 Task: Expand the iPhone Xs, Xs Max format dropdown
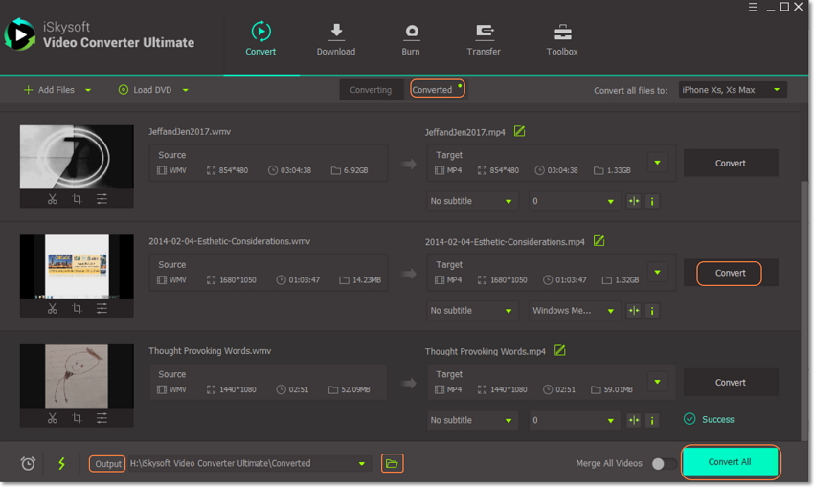(733, 90)
